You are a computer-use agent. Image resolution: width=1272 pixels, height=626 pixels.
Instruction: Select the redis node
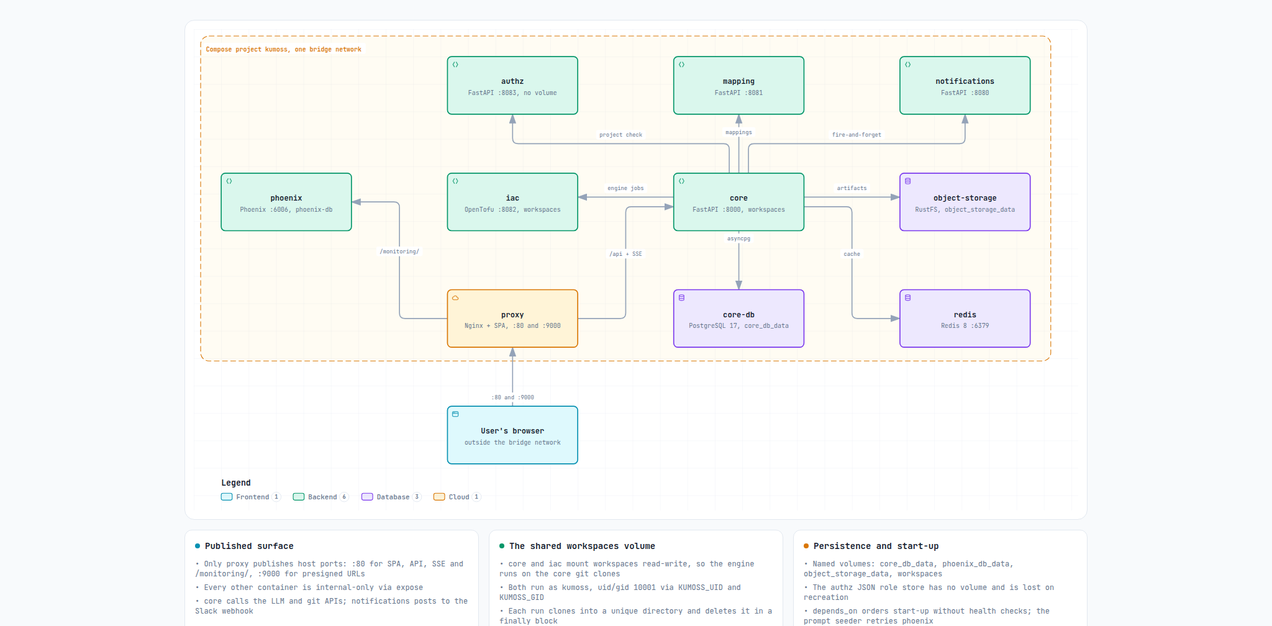965,319
